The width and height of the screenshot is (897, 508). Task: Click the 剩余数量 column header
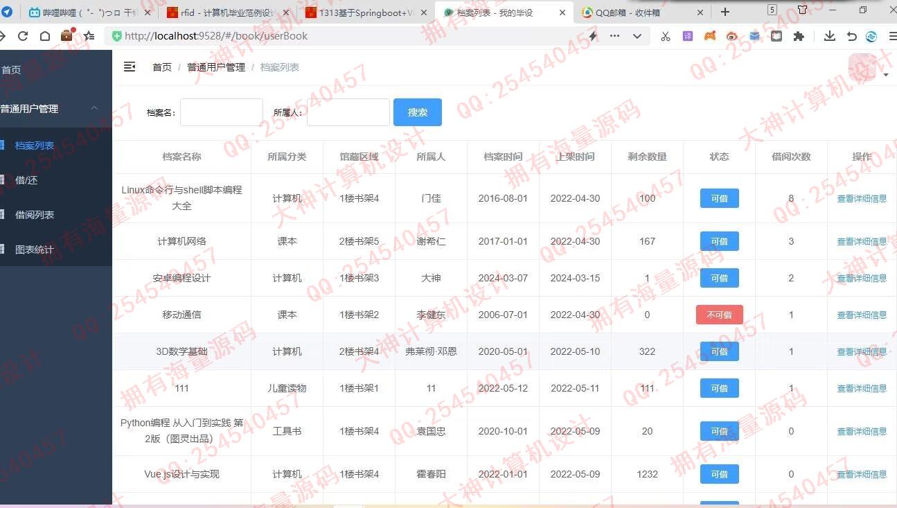click(647, 157)
